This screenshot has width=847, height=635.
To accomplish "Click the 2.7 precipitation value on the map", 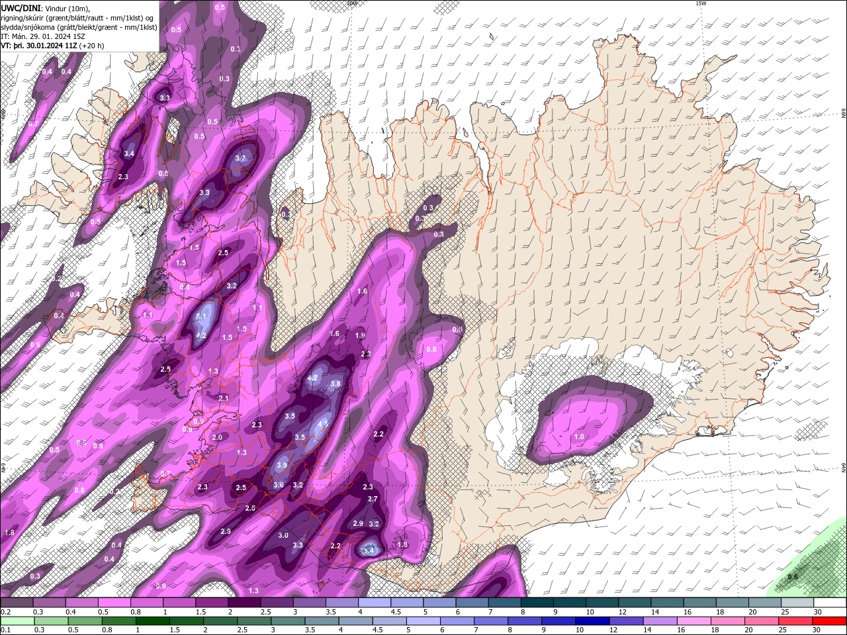I will point(373,499).
